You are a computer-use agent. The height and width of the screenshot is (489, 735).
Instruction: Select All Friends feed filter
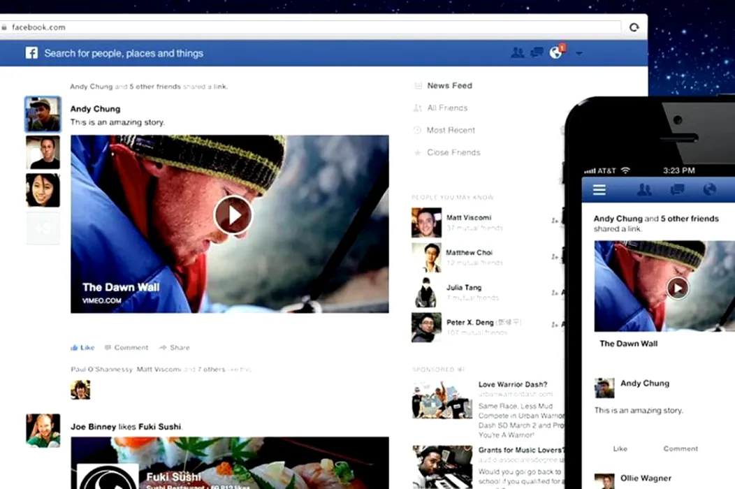point(447,108)
